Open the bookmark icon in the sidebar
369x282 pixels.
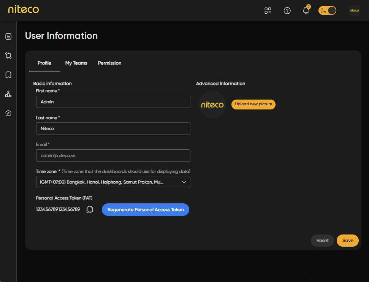point(8,75)
